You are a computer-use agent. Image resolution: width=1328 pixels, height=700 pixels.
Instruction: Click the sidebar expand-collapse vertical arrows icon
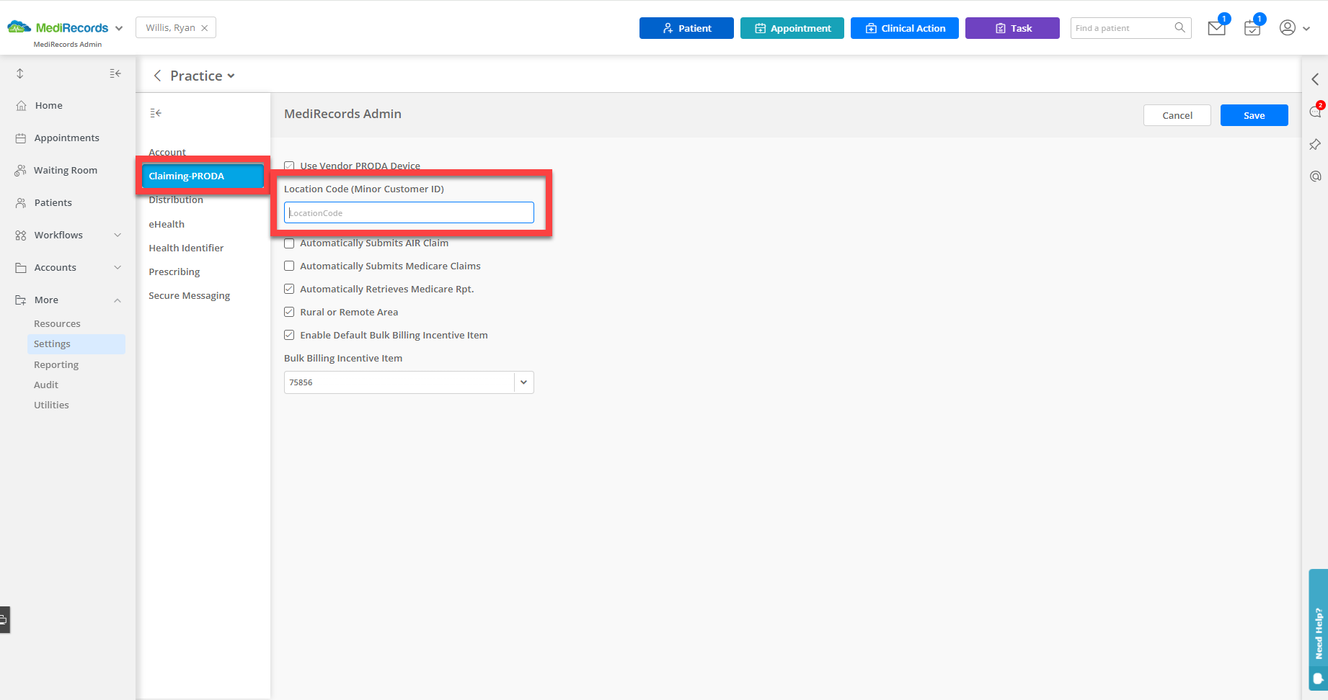(20, 73)
